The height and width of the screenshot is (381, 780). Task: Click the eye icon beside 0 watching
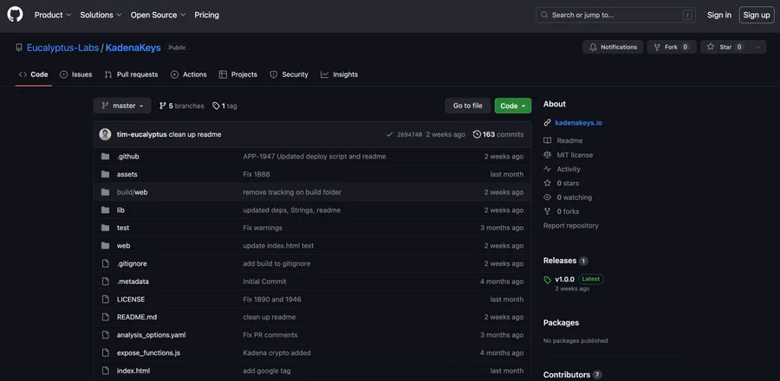point(547,197)
